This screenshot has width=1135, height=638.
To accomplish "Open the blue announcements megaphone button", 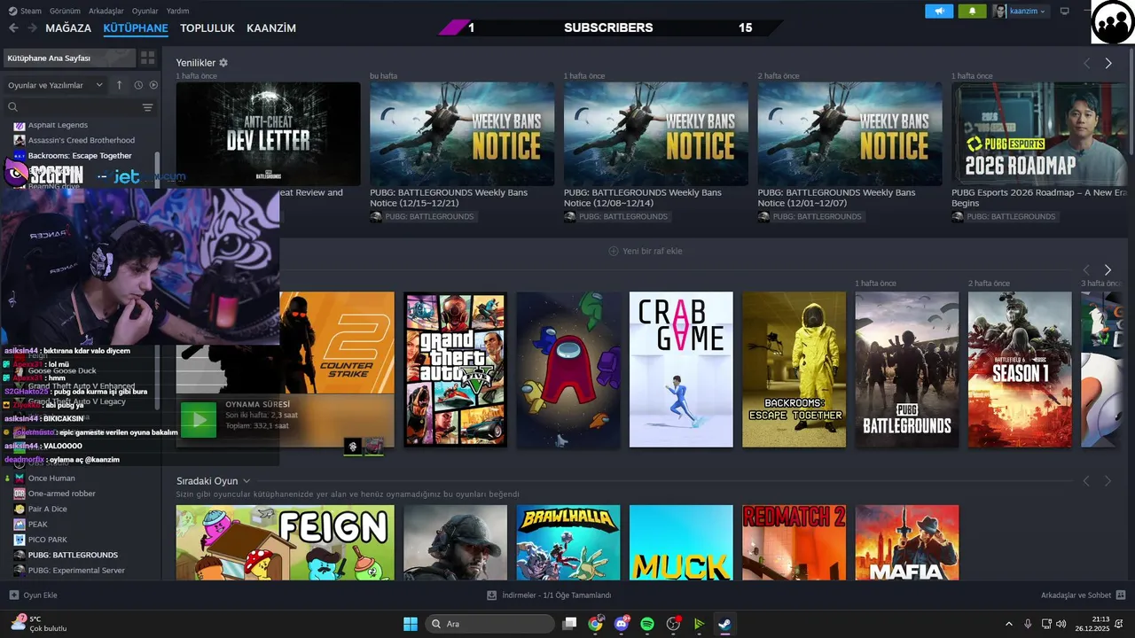I will click(x=939, y=11).
